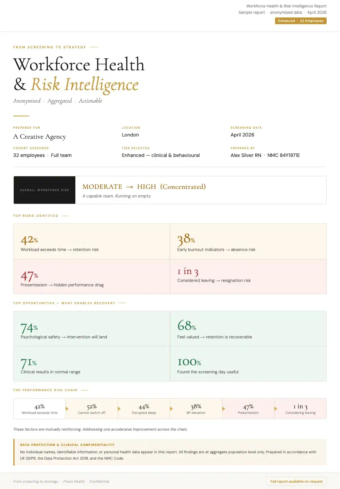
Task: Click the arrow after Cannot switch off step
Action: coord(120,409)
